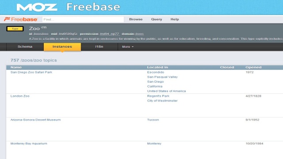Click the mid /m/0509g5z value
283x159 pixels.
68,34
